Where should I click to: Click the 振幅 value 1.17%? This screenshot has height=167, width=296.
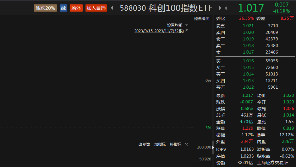(248, 135)
